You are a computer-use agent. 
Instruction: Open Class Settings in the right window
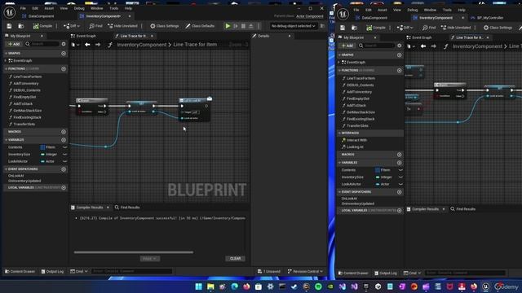[498, 28]
